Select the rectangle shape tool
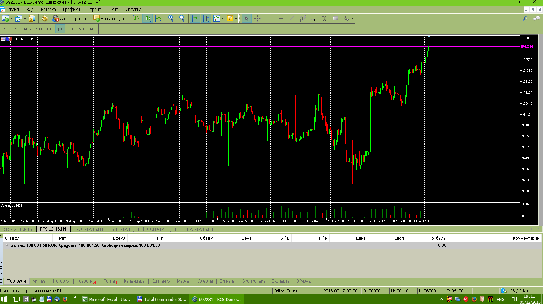The width and height of the screenshot is (545, 306). click(x=336, y=18)
